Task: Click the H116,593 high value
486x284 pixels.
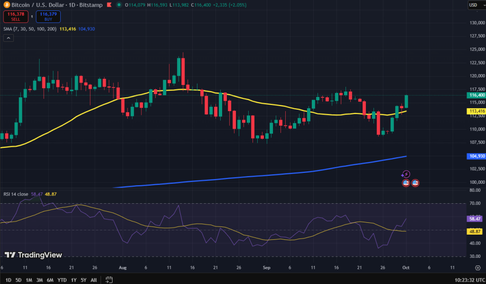Action: [157, 5]
